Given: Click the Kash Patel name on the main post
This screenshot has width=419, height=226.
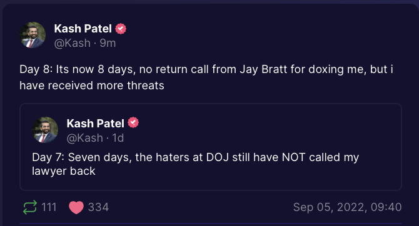Looking at the screenshot, I should (83, 29).
